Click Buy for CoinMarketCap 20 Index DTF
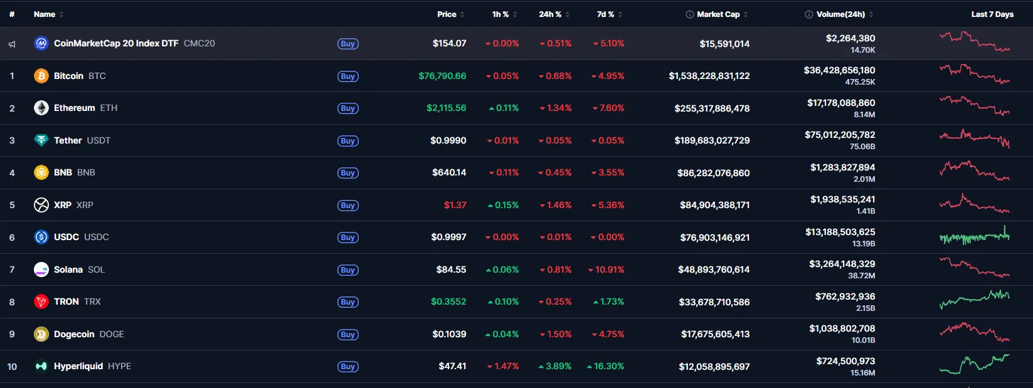This screenshot has width=1033, height=388. (347, 44)
